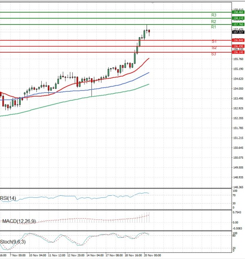Select the S3 support line label
The height and width of the screenshot is (259, 245).
(x=214, y=54)
